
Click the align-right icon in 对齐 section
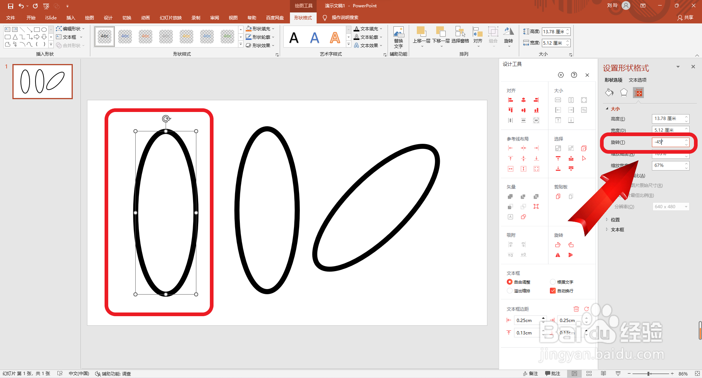pos(536,100)
